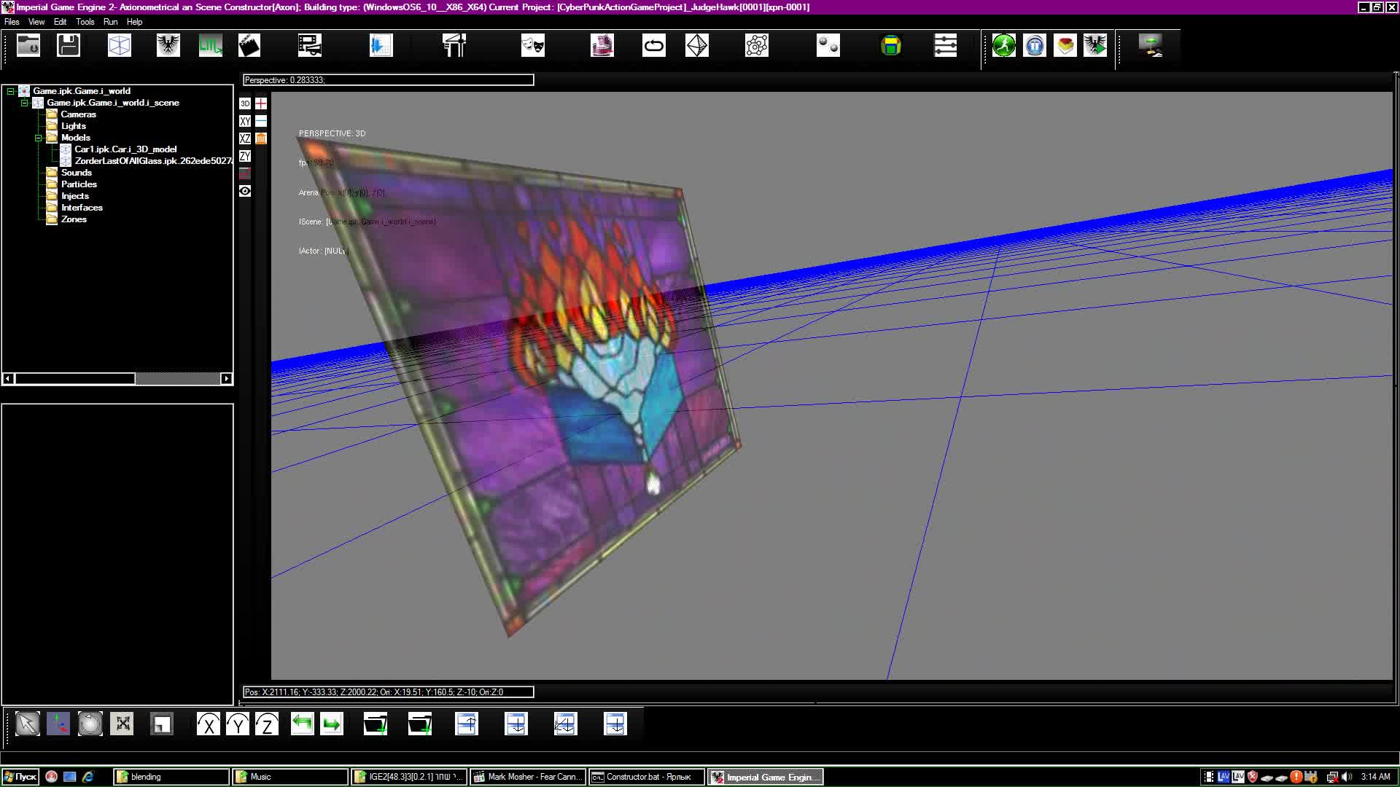Enable the 3D perspective view mode
The image size is (1400, 787).
click(245, 103)
